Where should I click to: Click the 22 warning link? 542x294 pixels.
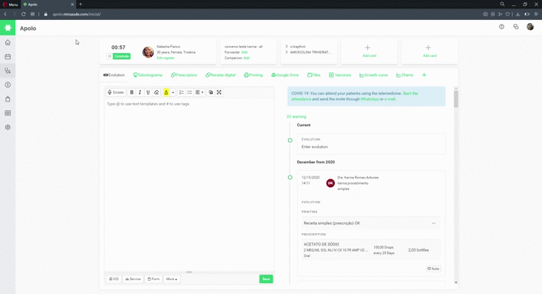[296, 117]
